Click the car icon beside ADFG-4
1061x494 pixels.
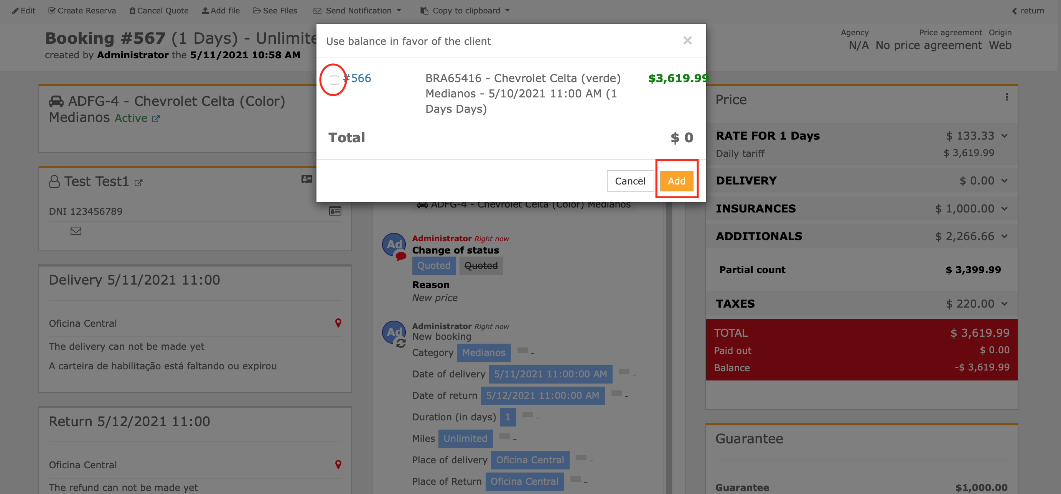56,101
